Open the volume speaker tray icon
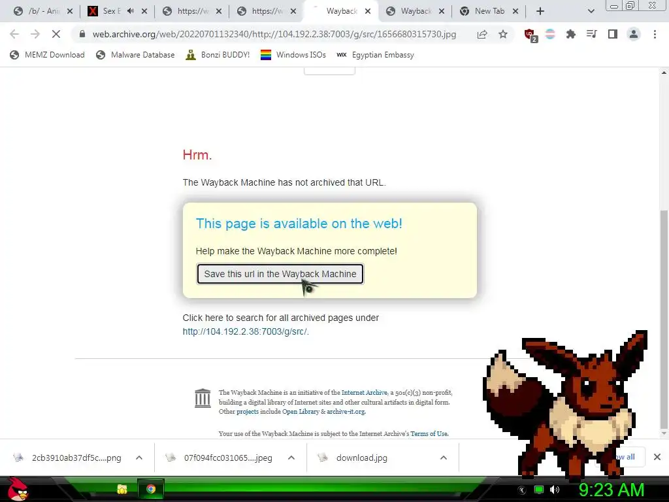This screenshot has height=502, width=669. click(x=555, y=490)
